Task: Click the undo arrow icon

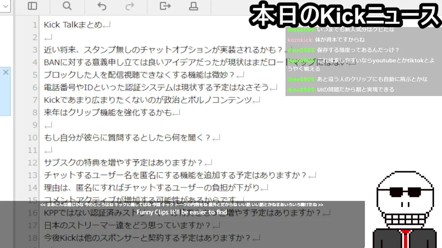Action: (102, 6)
